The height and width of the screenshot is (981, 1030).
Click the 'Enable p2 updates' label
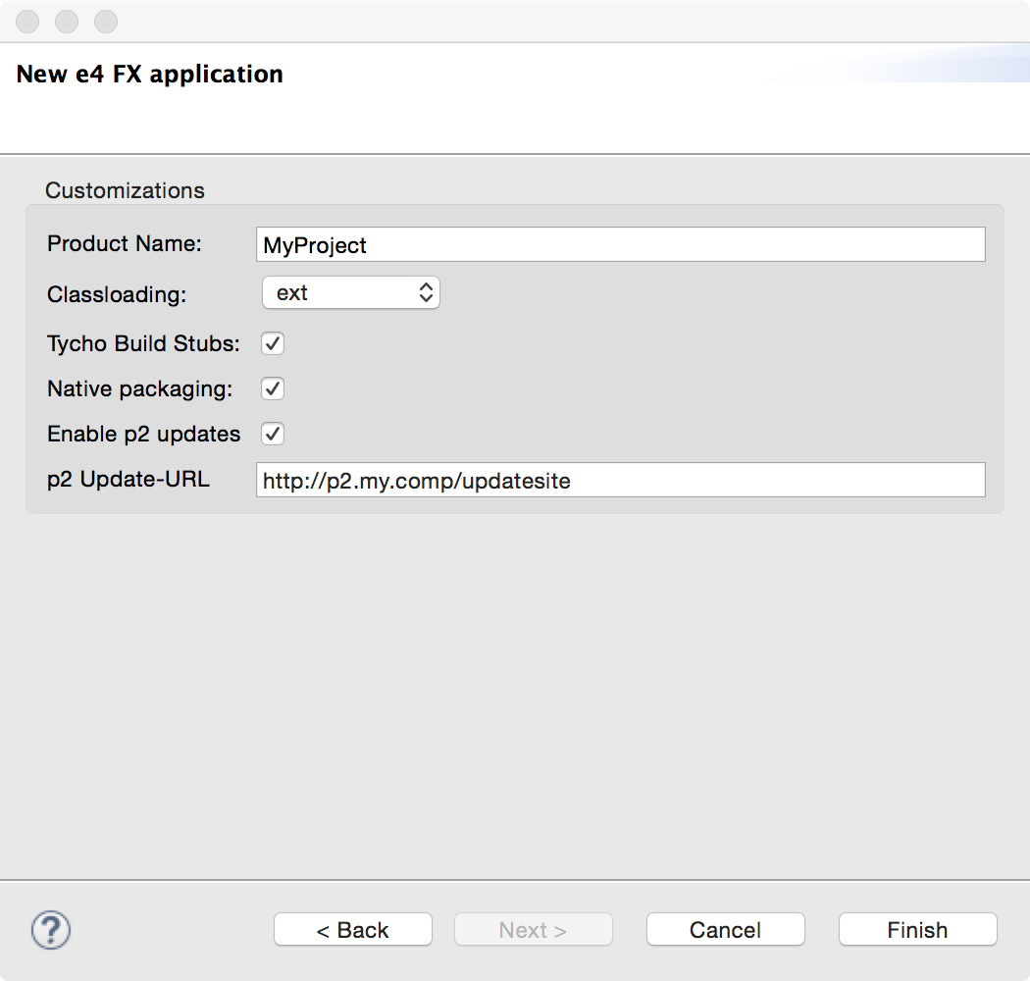pos(143,434)
